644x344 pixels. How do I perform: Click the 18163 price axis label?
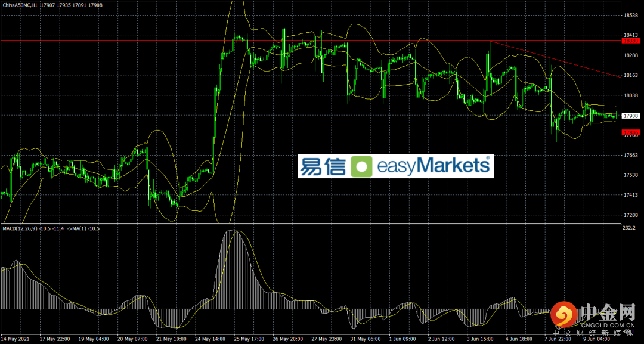630,75
